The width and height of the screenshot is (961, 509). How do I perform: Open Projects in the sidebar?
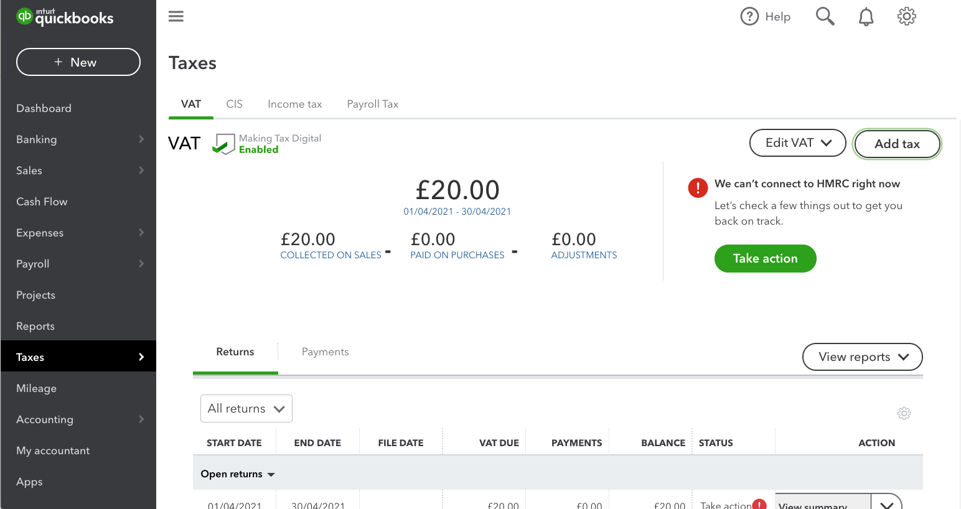pos(35,295)
